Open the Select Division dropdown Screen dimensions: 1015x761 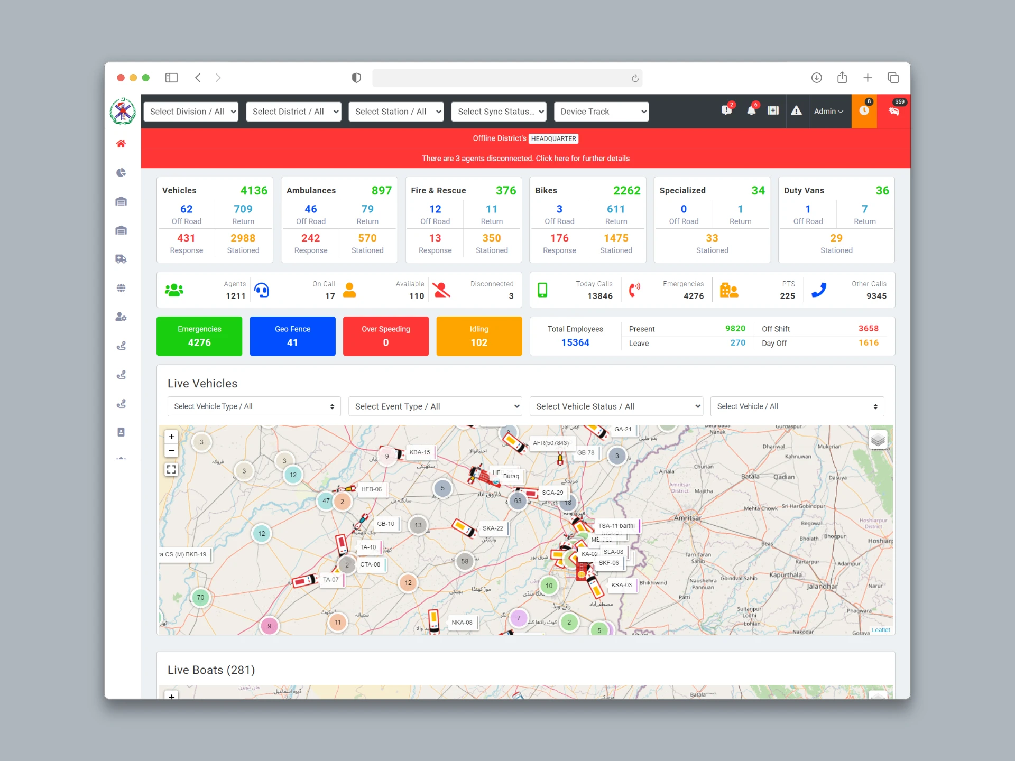(x=191, y=112)
